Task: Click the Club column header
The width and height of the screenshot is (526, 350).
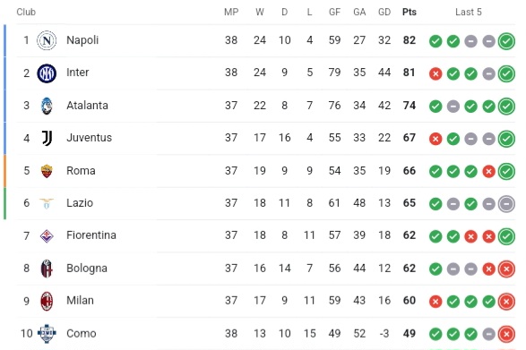Action: pyautogui.click(x=26, y=12)
